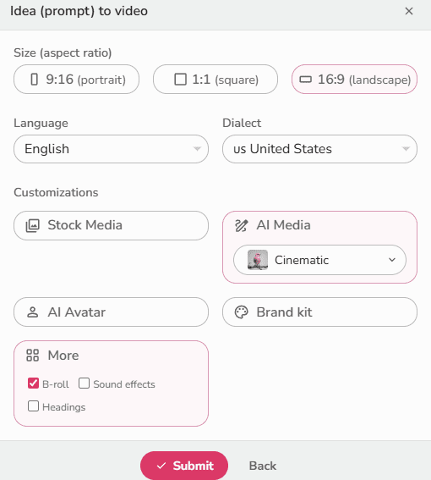Open the Language dropdown showing English
431x480 pixels.
111,149
